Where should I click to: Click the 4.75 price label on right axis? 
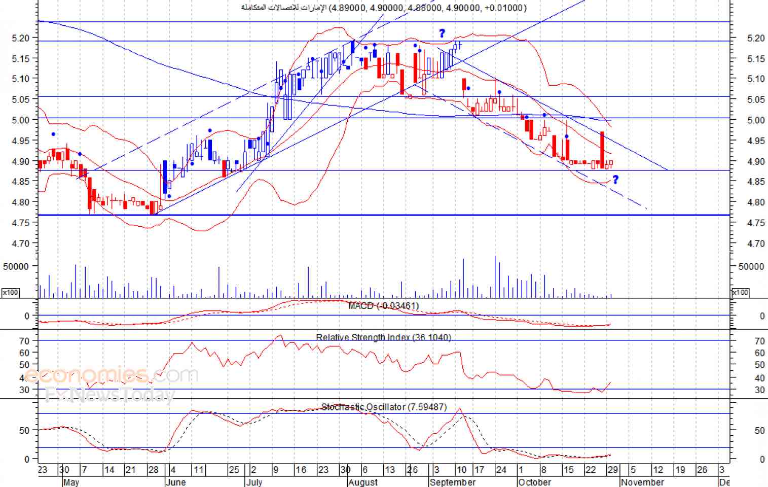coord(756,223)
